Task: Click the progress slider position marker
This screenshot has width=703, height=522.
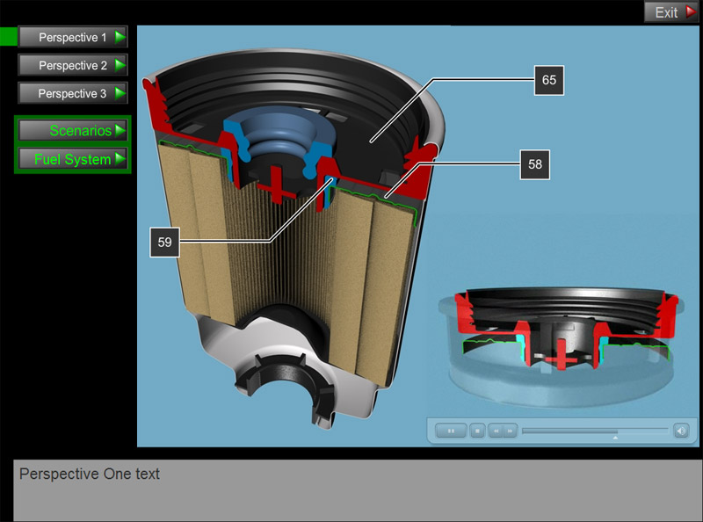Action: [x=615, y=438]
